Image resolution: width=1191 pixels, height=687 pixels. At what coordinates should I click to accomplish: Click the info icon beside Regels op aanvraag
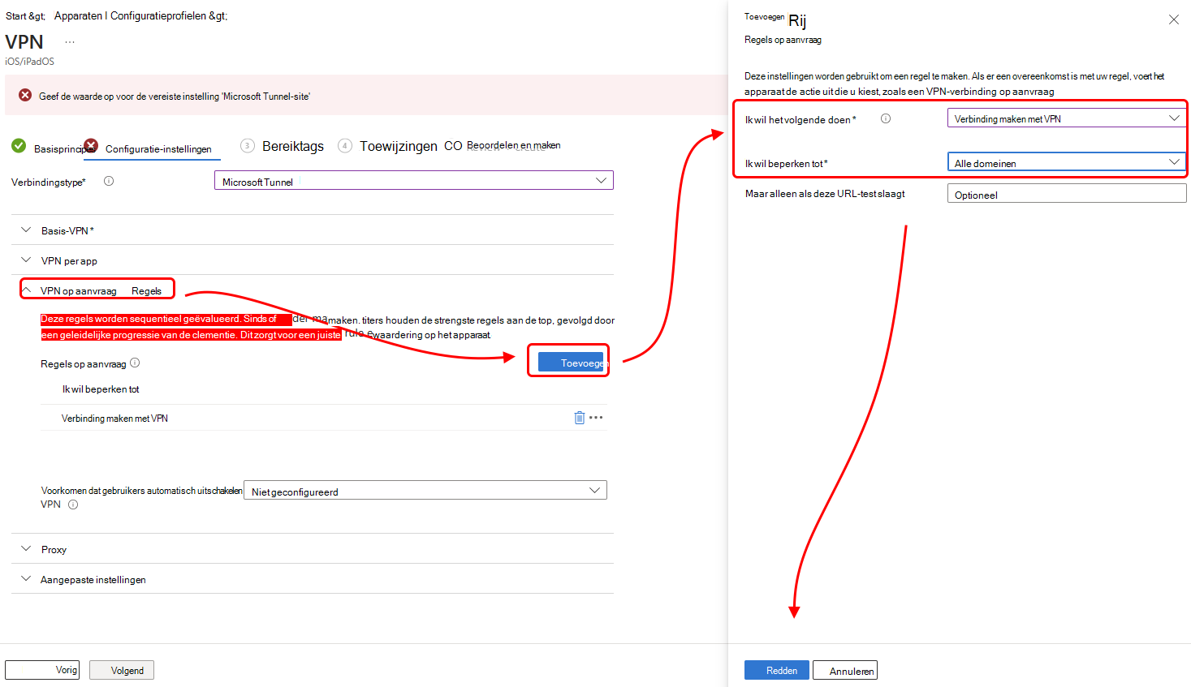click(x=135, y=363)
